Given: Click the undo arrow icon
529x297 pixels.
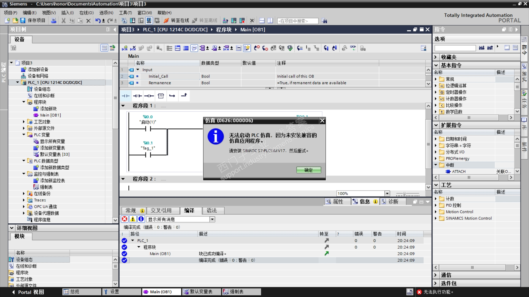Looking at the screenshot, I should [x=98, y=21].
